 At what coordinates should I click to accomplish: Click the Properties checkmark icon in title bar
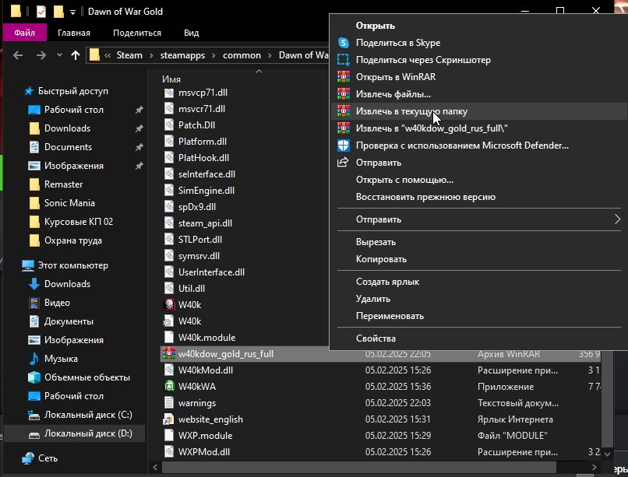[x=41, y=12]
